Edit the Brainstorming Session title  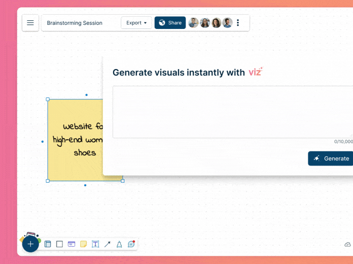75,23
